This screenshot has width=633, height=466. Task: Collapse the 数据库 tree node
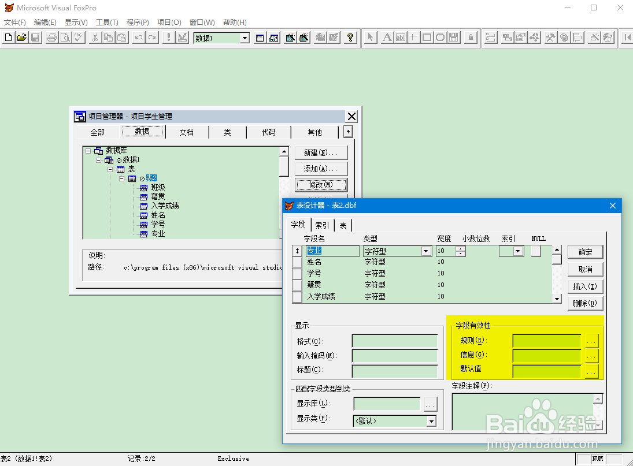pyautogui.click(x=88, y=151)
